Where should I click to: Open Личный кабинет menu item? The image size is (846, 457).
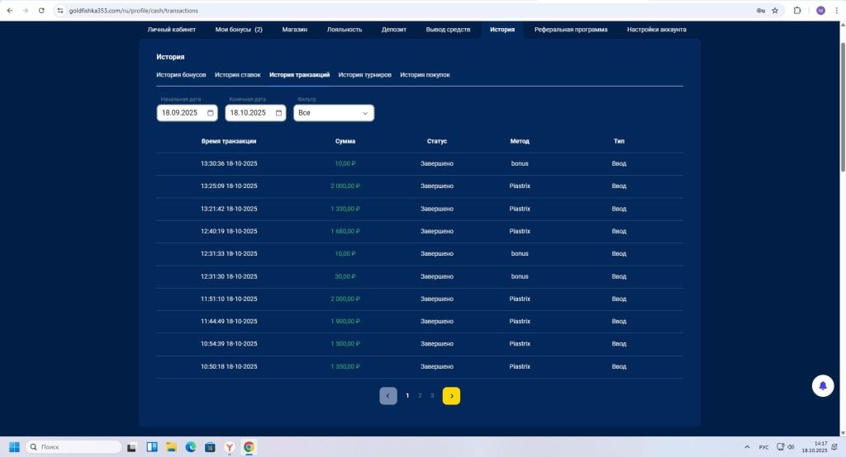click(172, 30)
